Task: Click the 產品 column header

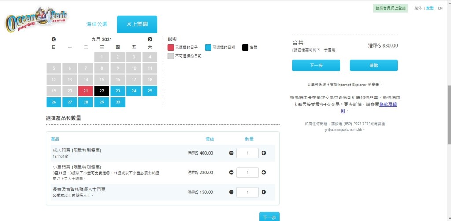Action: coord(55,140)
